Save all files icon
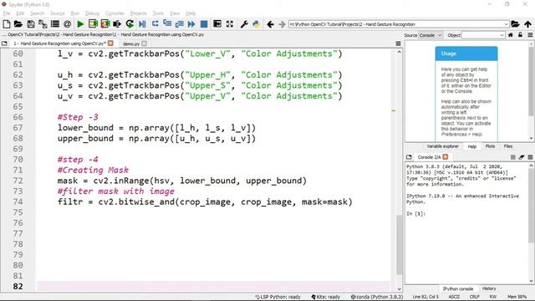The width and height of the screenshot is (535, 301). pos(43,24)
